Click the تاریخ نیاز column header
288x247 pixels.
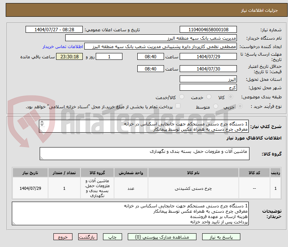(x=30, y=173)
